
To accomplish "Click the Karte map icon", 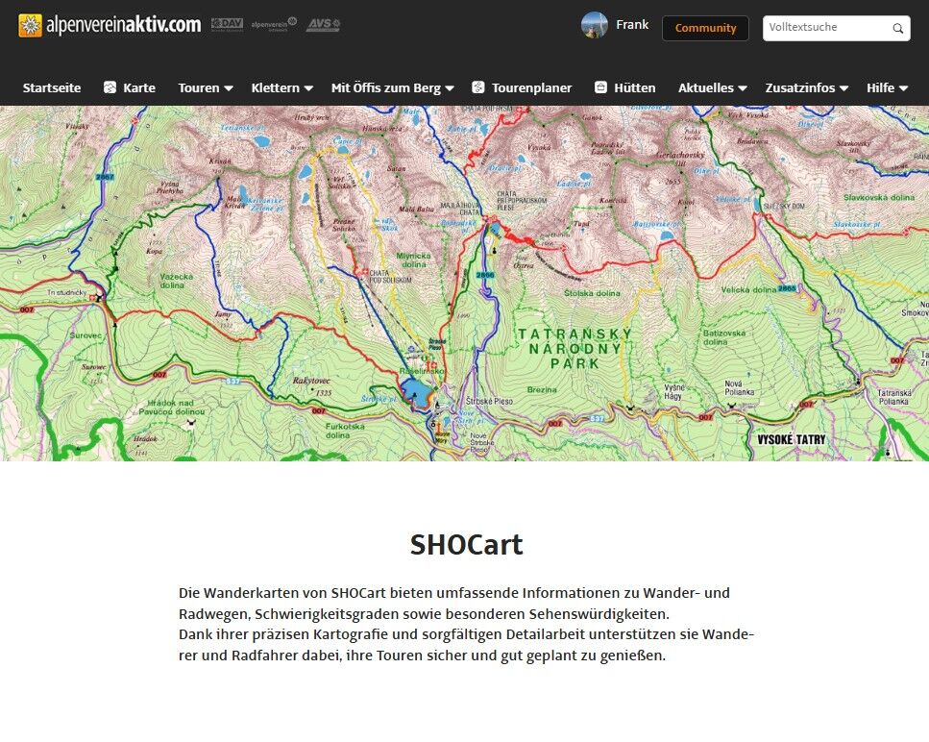I will [x=110, y=87].
